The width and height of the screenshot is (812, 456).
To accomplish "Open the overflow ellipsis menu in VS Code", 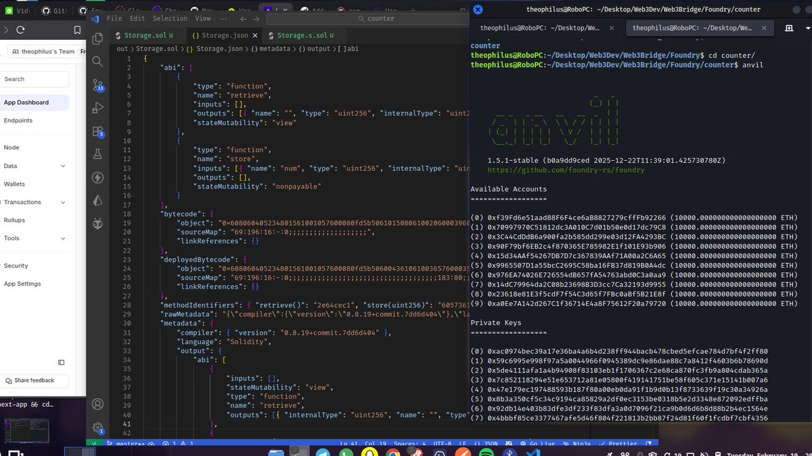I will tap(223, 19).
